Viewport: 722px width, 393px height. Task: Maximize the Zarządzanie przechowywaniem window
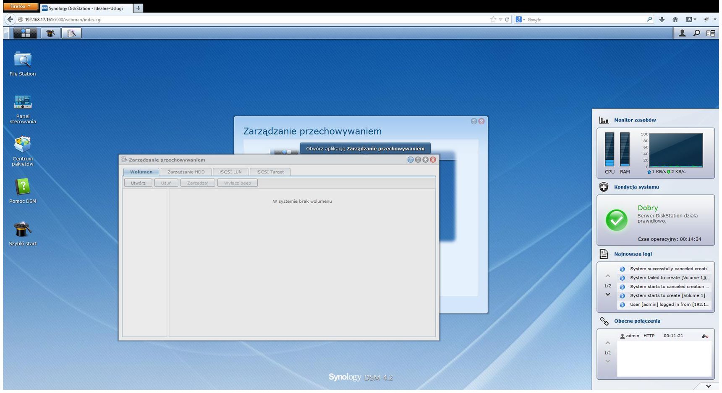[425, 160]
